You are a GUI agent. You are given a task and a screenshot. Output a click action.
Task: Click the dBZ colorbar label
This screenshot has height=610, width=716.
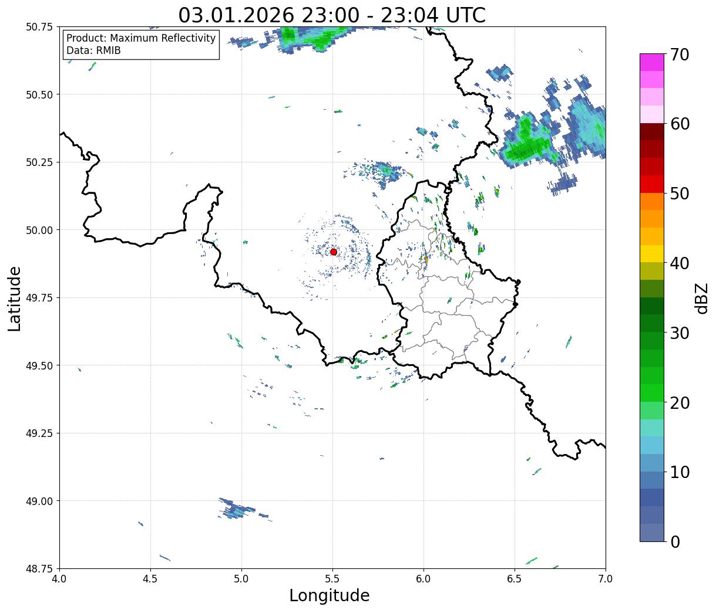click(701, 298)
